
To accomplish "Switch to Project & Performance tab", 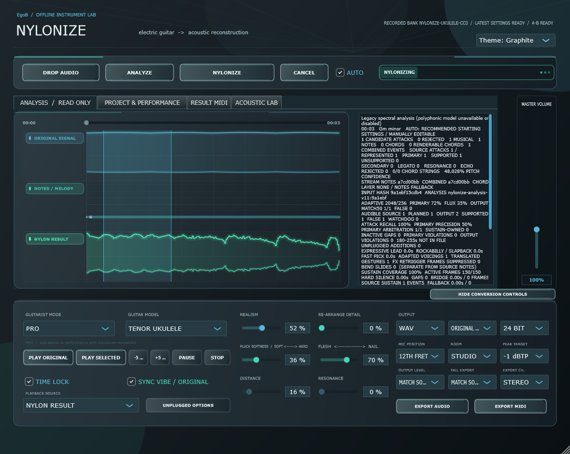I will click(142, 102).
